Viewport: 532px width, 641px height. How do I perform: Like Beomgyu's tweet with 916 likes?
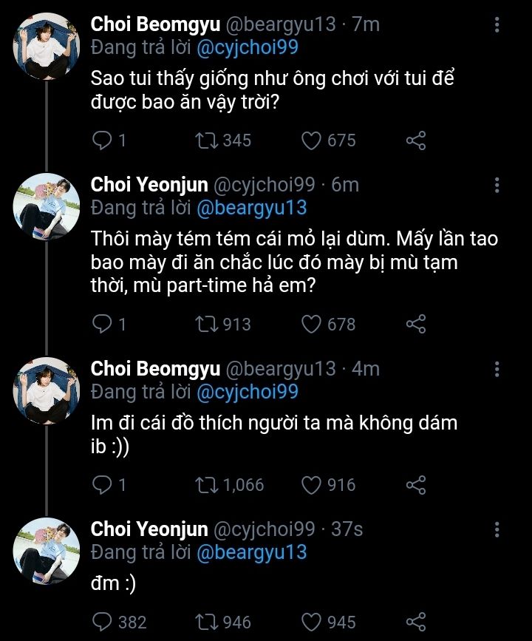[313, 485]
